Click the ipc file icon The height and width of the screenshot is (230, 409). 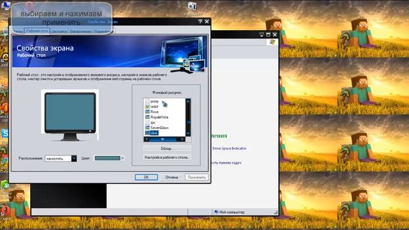click(x=148, y=122)
